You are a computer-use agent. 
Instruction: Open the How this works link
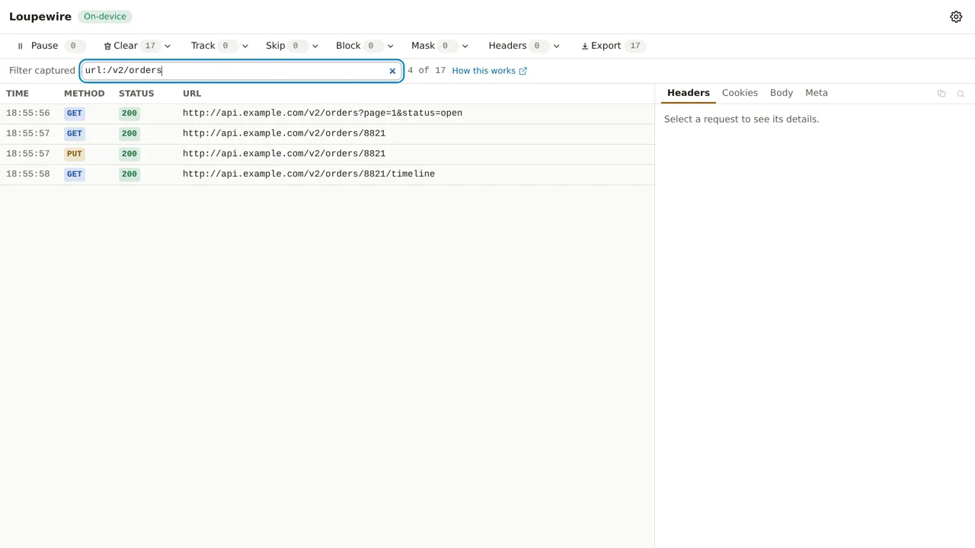point(489,71)
